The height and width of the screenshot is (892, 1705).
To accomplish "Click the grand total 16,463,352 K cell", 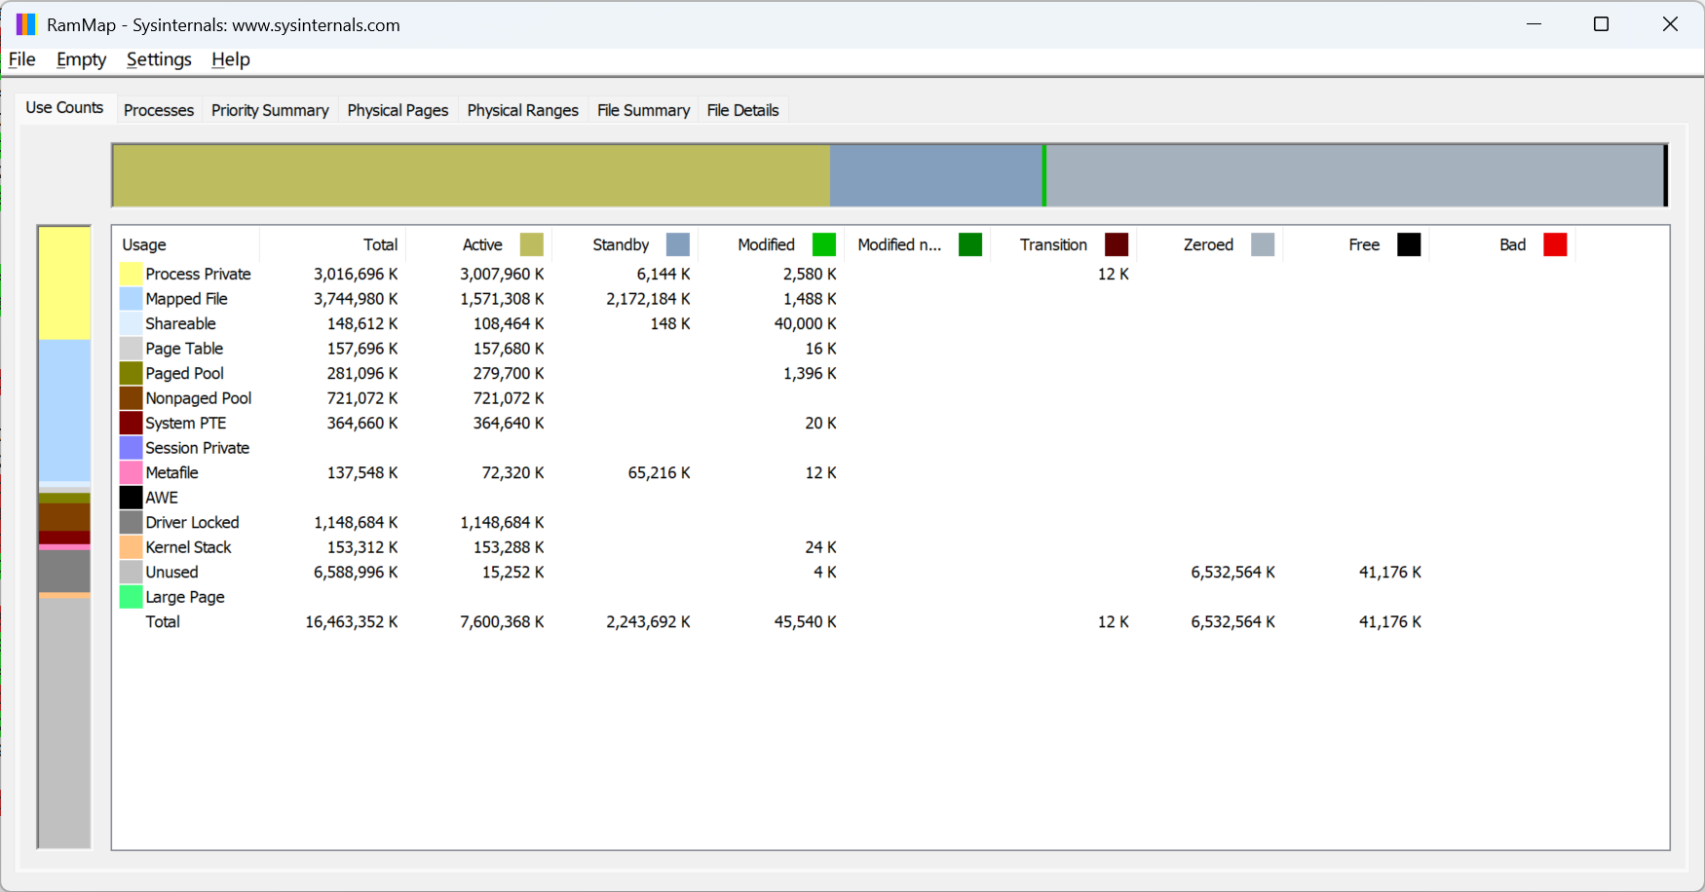I will [x=352, y=621].
